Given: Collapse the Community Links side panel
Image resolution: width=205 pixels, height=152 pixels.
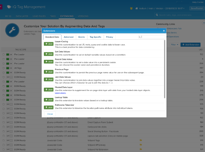Looking at the screenshot, I should 203,23.
